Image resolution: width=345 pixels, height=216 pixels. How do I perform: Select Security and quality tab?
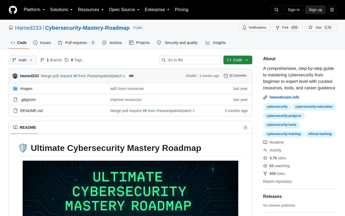(x=177, y=43)
